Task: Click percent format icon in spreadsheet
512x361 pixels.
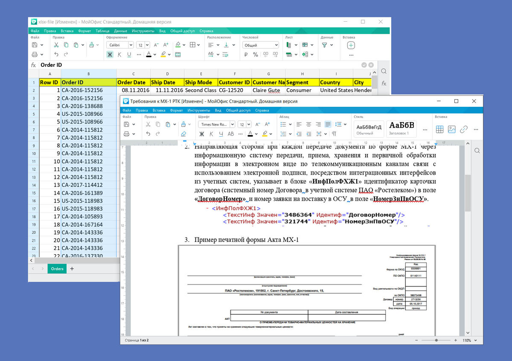Action: click(255, 54)
